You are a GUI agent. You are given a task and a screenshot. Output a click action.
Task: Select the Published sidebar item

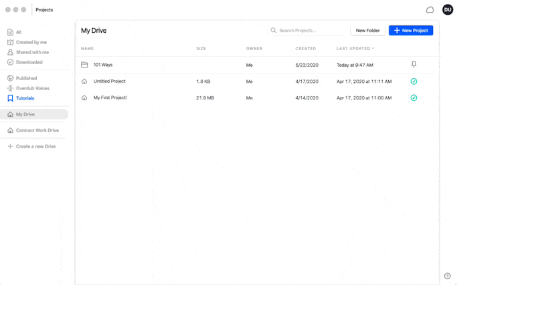click(26, 78)
